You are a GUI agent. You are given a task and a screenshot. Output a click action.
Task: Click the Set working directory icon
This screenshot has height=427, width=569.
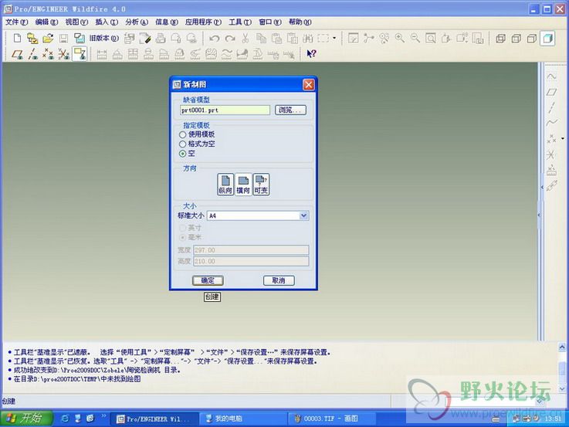pos(32,38)
